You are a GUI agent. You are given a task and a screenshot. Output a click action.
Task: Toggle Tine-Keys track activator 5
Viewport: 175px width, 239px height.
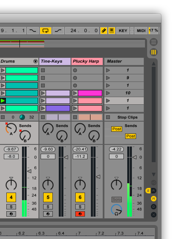[x=48, y=197]
